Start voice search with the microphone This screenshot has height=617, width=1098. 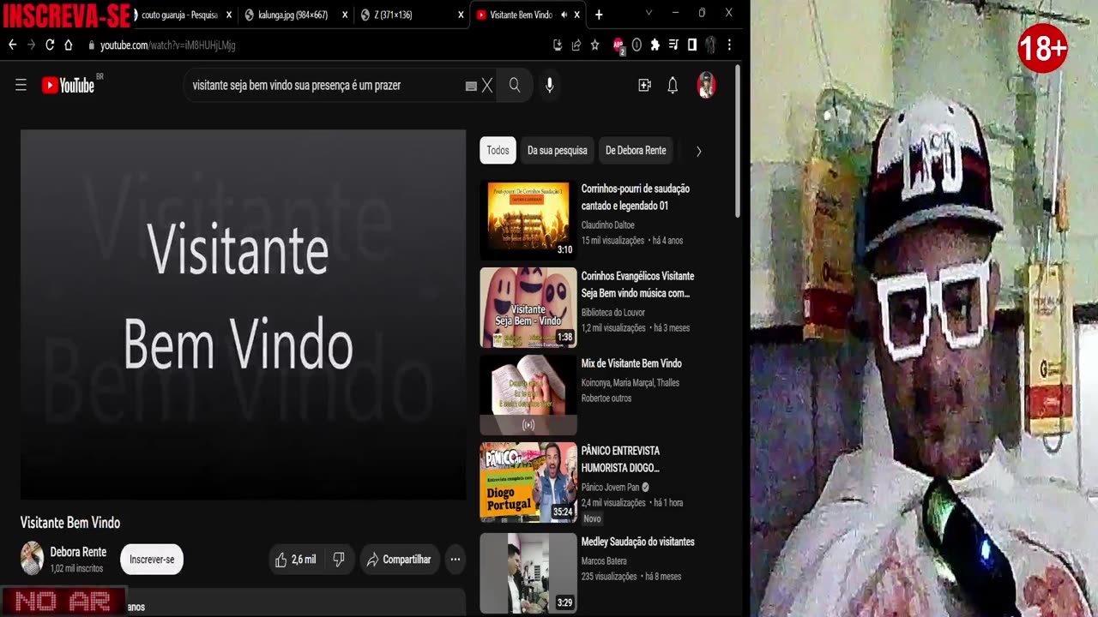(550, 85)
